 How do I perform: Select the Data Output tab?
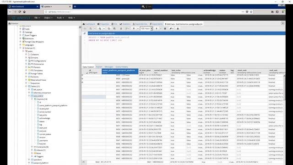click(88, 67)
